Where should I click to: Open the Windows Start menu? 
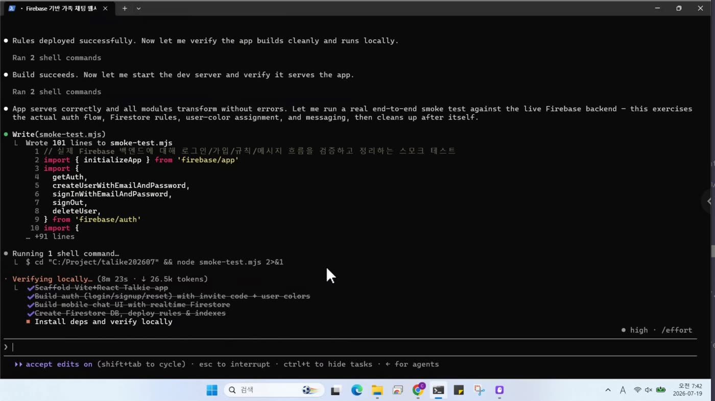(x=212, y=390)
